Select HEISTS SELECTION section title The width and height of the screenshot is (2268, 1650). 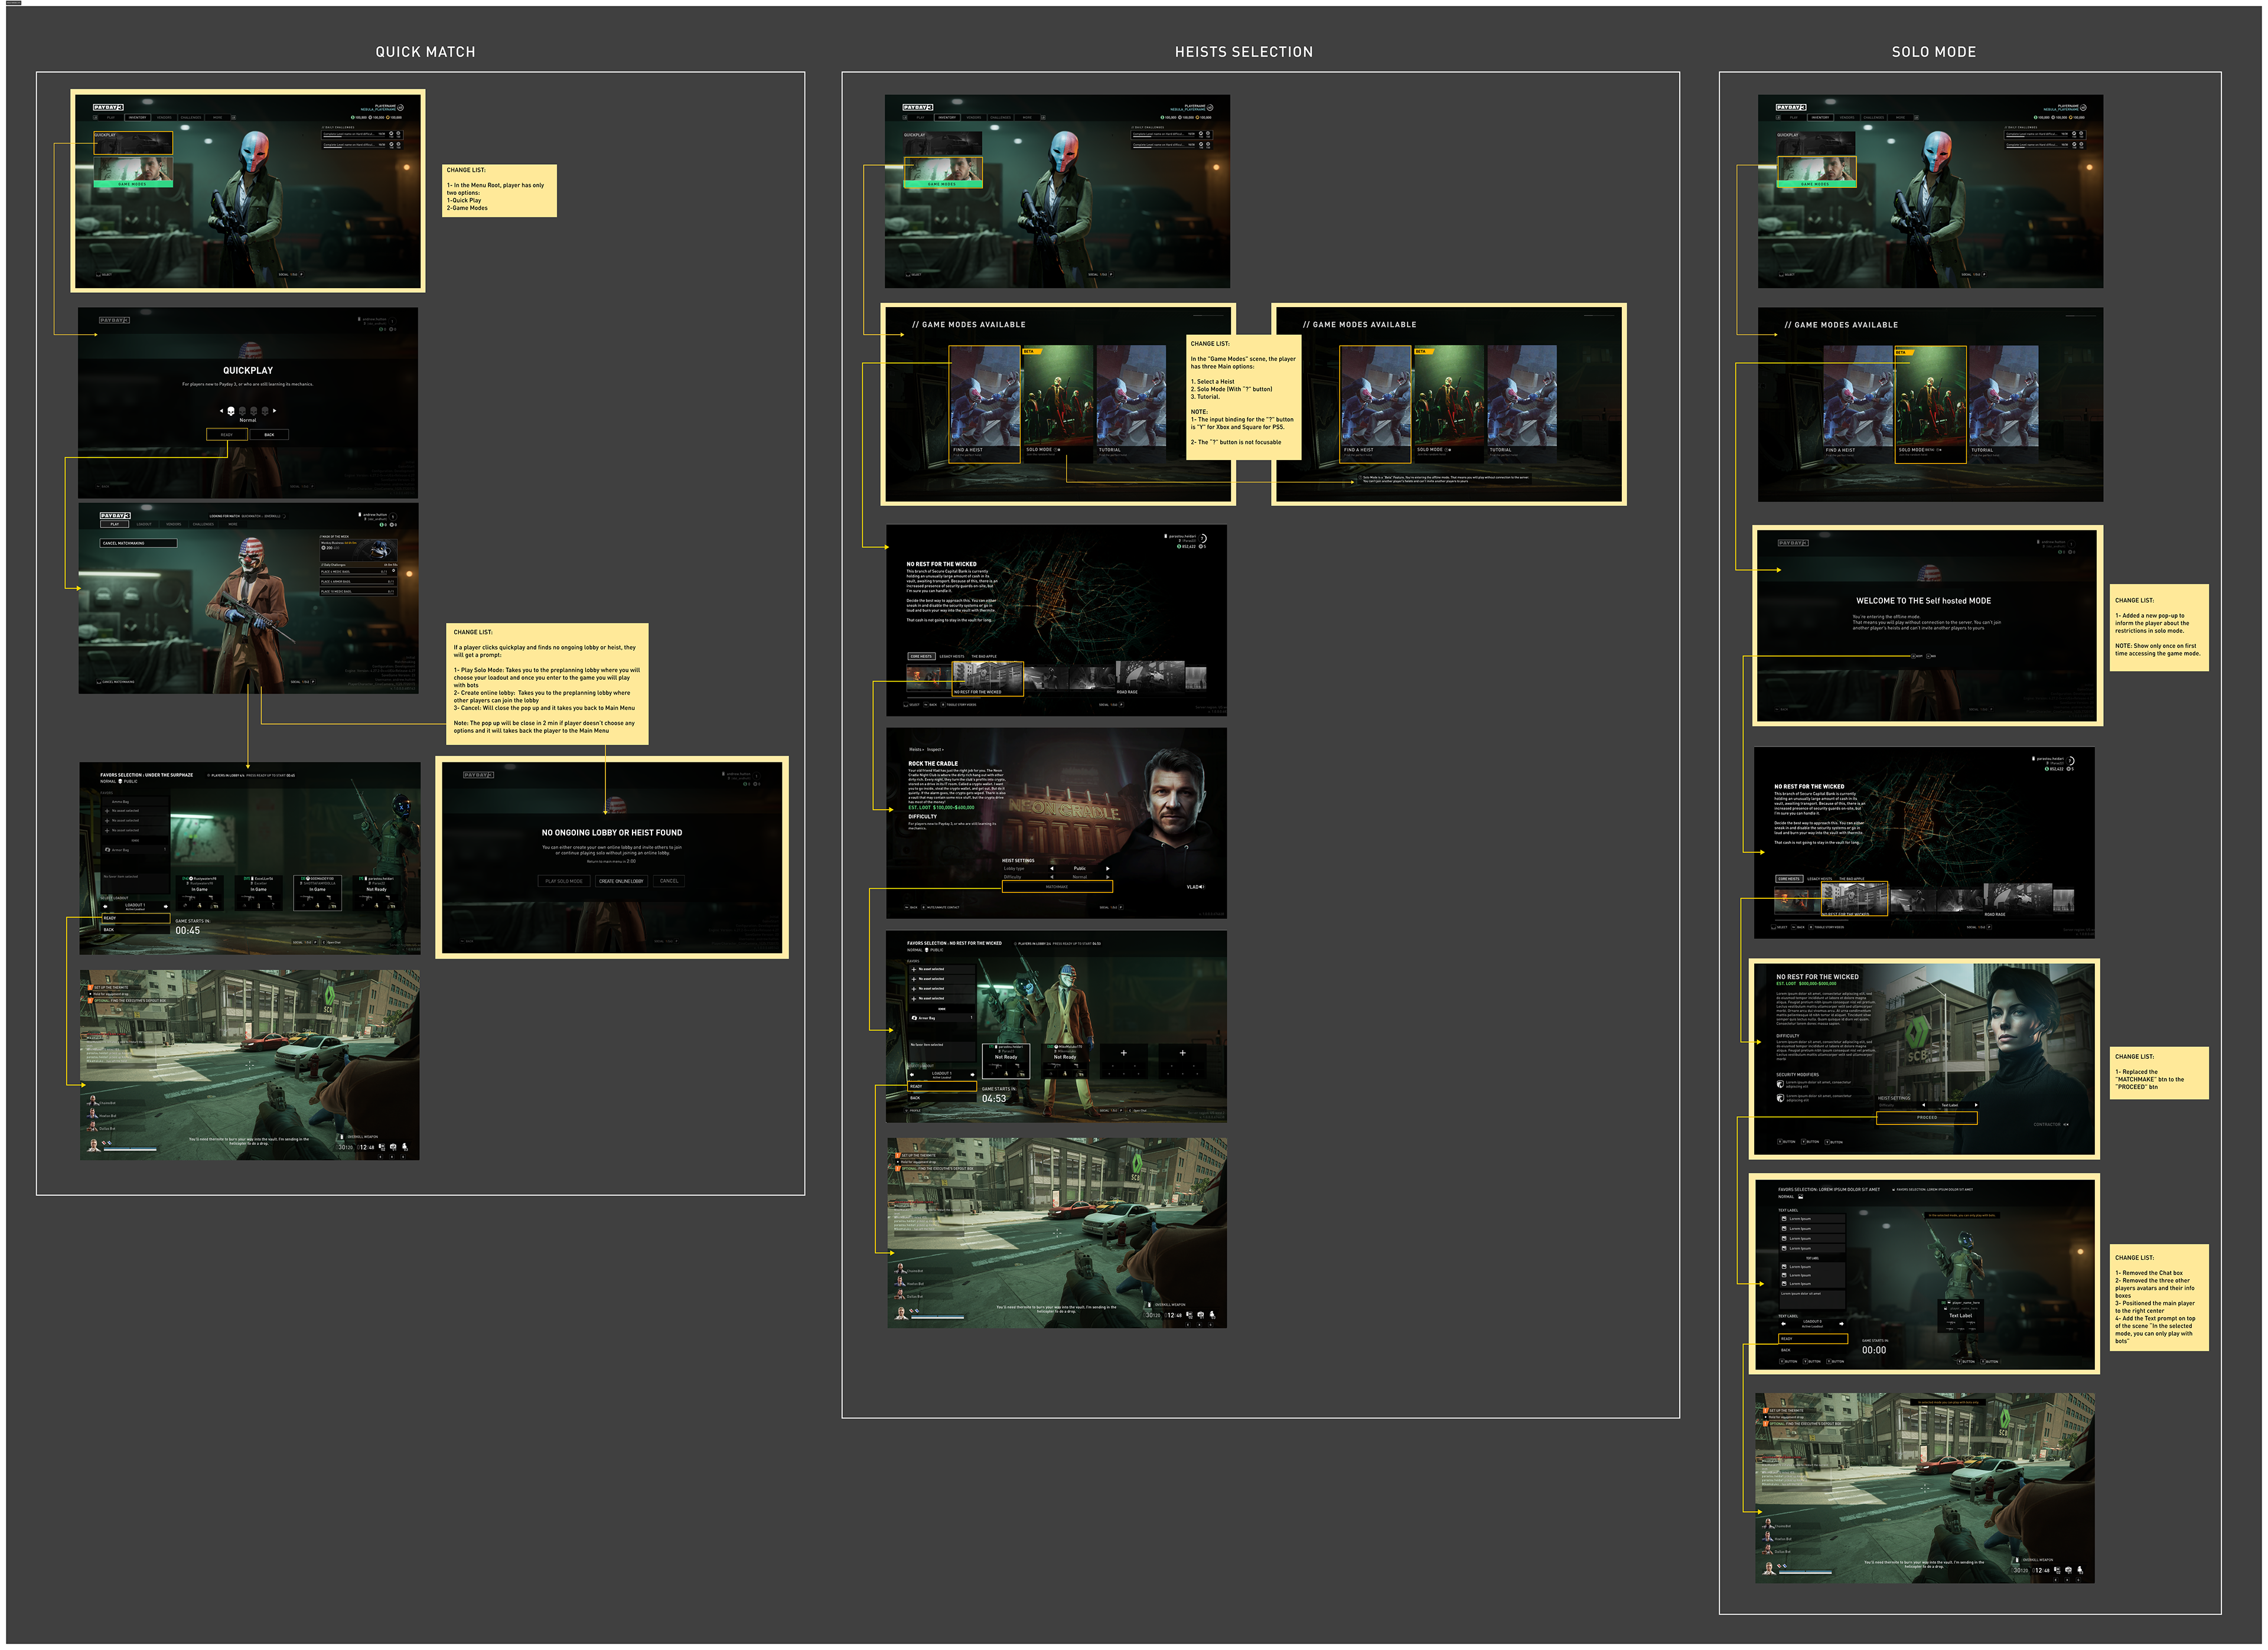[1244, 52]
